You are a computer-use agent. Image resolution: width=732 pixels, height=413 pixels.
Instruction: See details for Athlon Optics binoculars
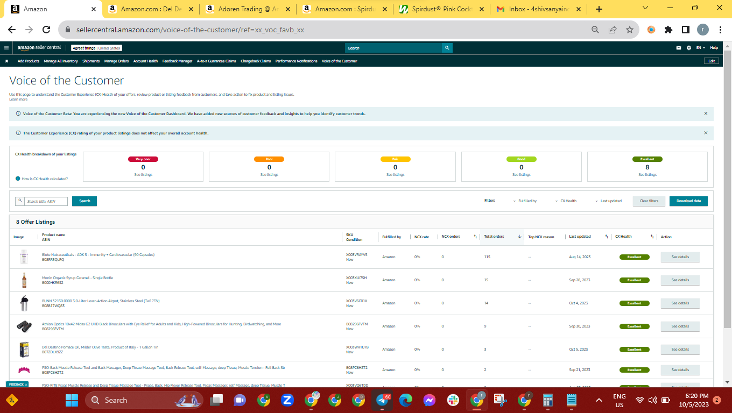pyautogui.click(x=680, y=326)
